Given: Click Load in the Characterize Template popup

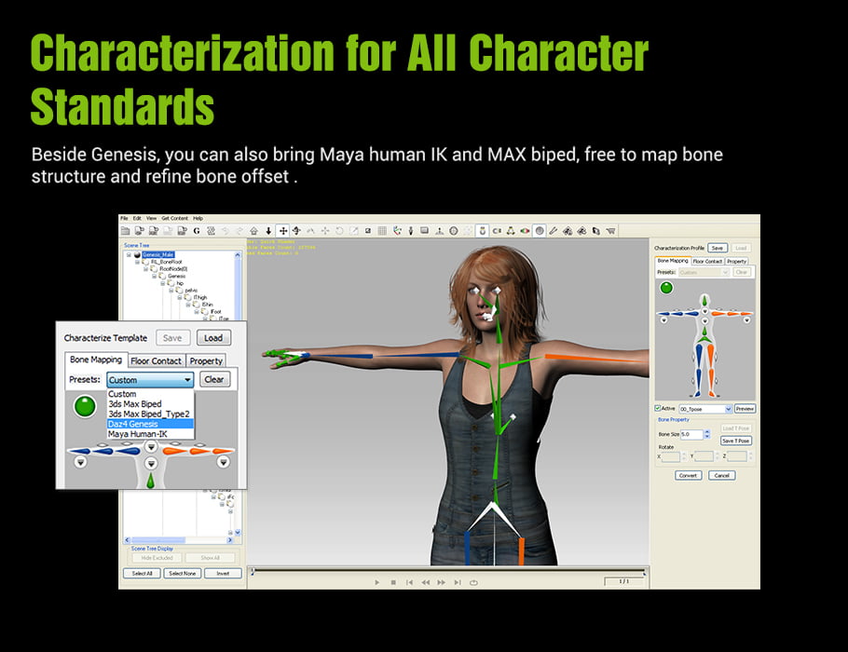Looking at the screenshot, I should 213,338.
